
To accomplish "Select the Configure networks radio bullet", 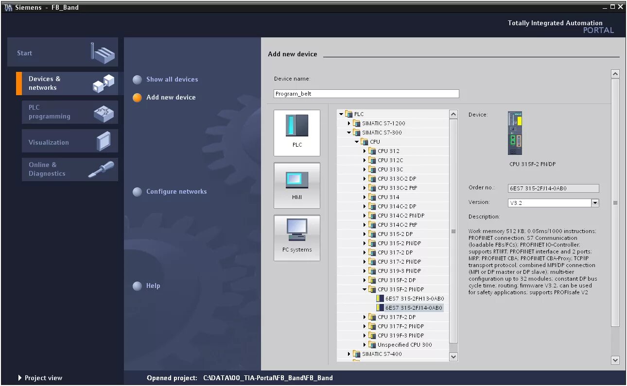I will [x=138, y=192].
